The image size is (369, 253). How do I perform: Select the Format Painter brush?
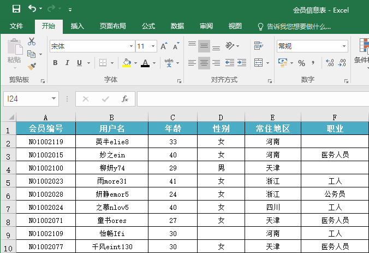click(32, 66)
